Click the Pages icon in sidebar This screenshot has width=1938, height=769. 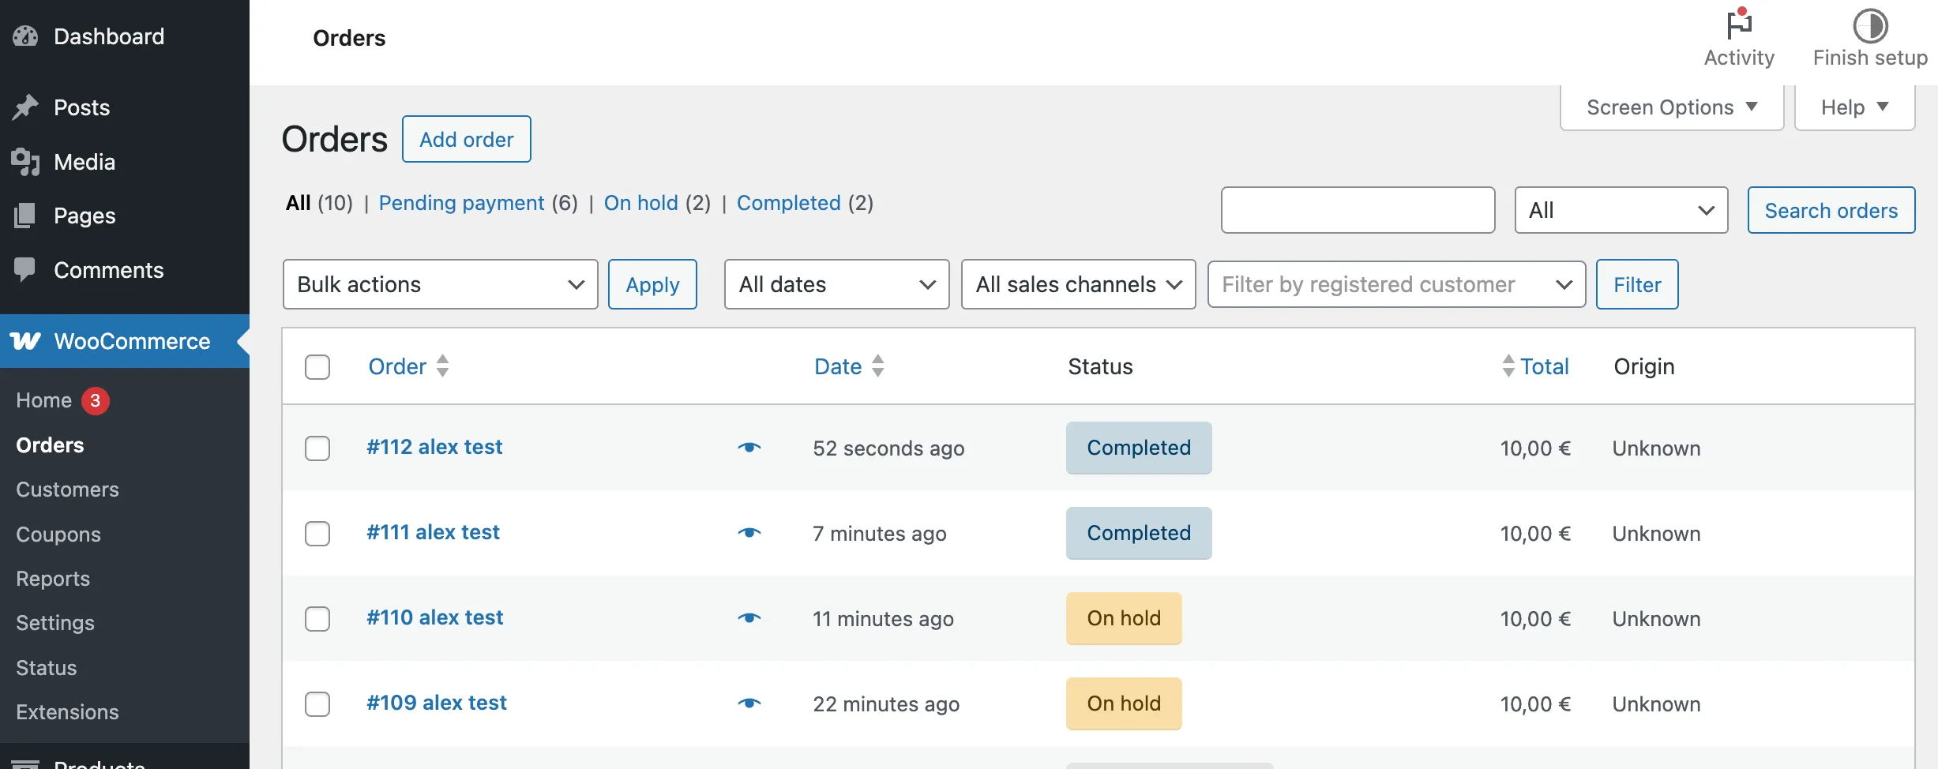coord(25,216)
